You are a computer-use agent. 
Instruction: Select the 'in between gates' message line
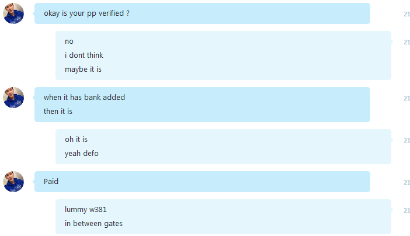point(93,224)
